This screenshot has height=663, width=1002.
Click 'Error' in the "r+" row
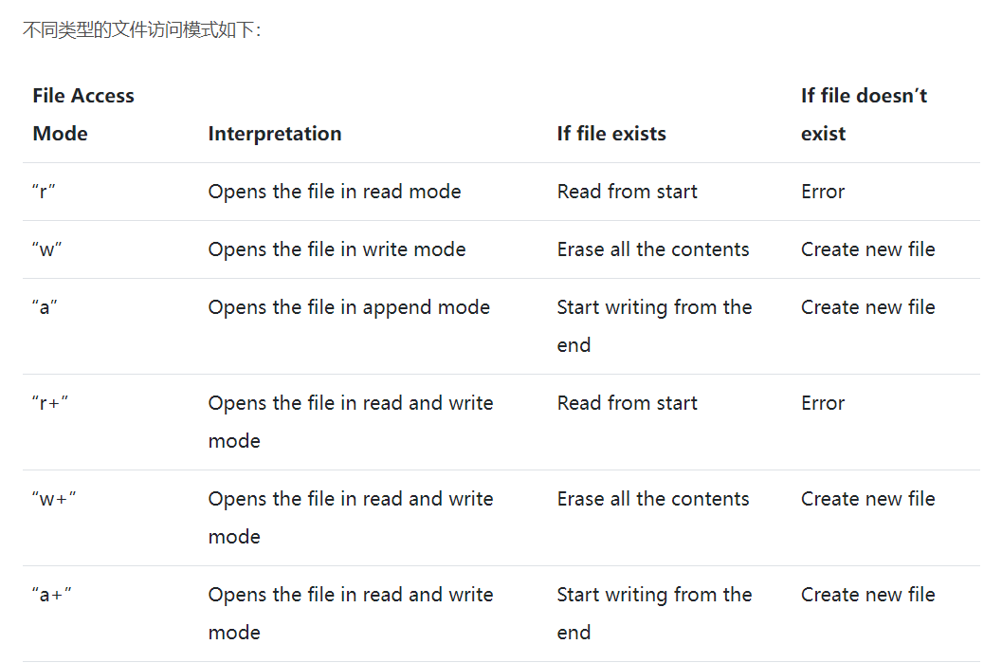coord(823,403)
